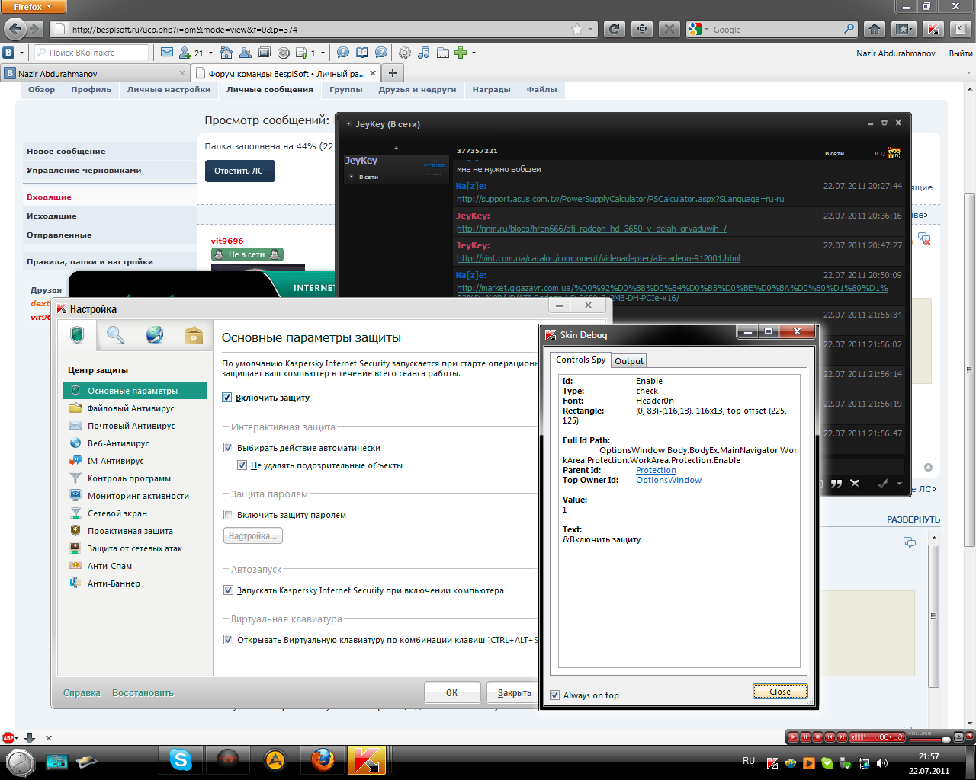Click the Google search field
The image size is (976, 780).
[776, 30]
